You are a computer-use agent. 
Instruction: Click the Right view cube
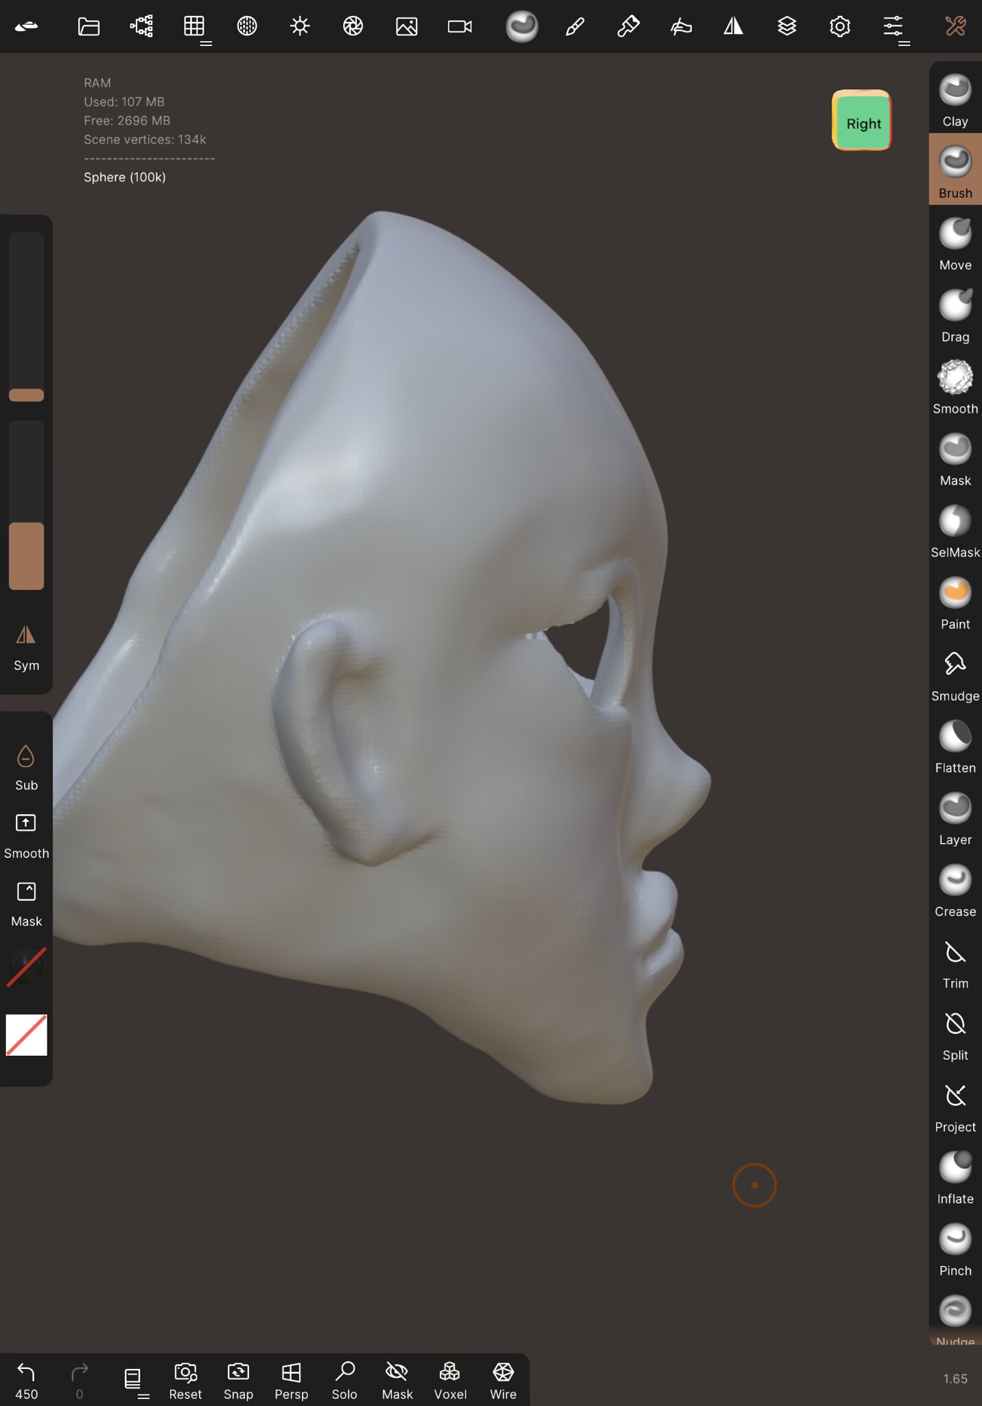(862, 121)
